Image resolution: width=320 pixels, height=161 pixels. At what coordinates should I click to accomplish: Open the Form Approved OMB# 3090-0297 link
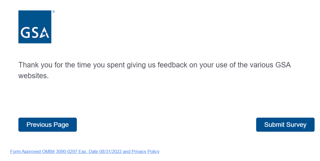(85, 152)
